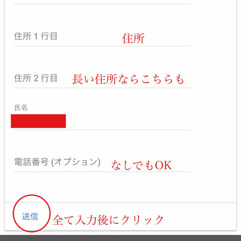The width and height of the screenshot is (241, 241).
Task: Click the red redacted name block
Action: click(38, 121)
